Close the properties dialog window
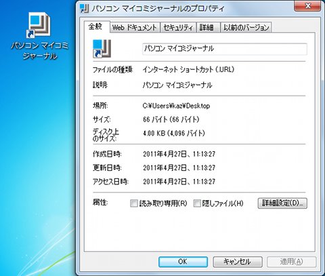The width and height of the screenshot is (325, 276). coord(307,5)
